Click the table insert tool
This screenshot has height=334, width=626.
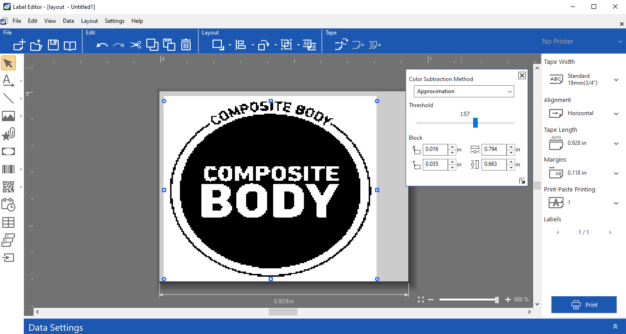pyautogui.click(x=8, y=222)
